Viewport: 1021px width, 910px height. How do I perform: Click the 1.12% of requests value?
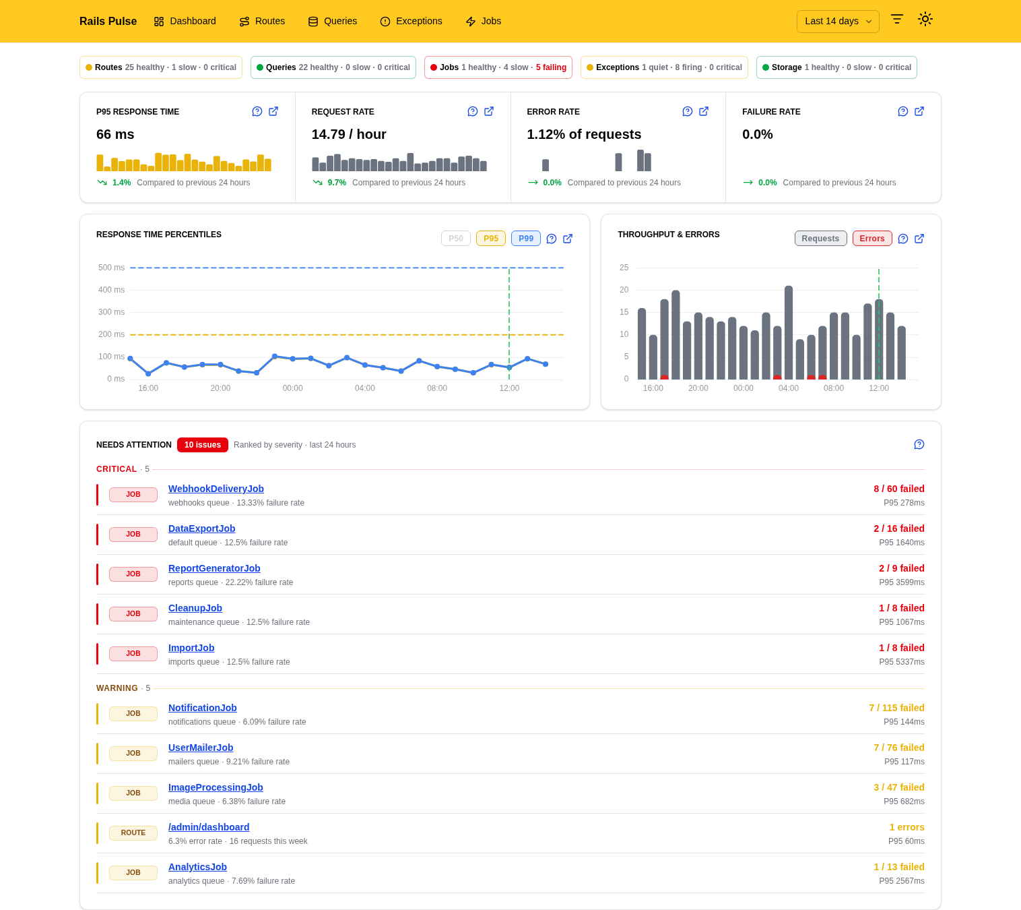point(584,134)
